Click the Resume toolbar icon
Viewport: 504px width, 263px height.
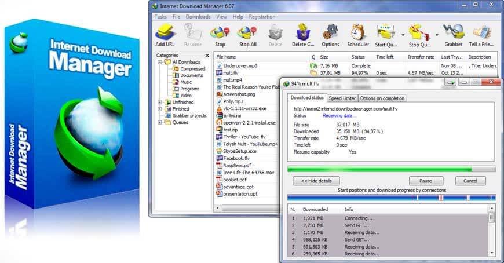click(x=193, y=32)
